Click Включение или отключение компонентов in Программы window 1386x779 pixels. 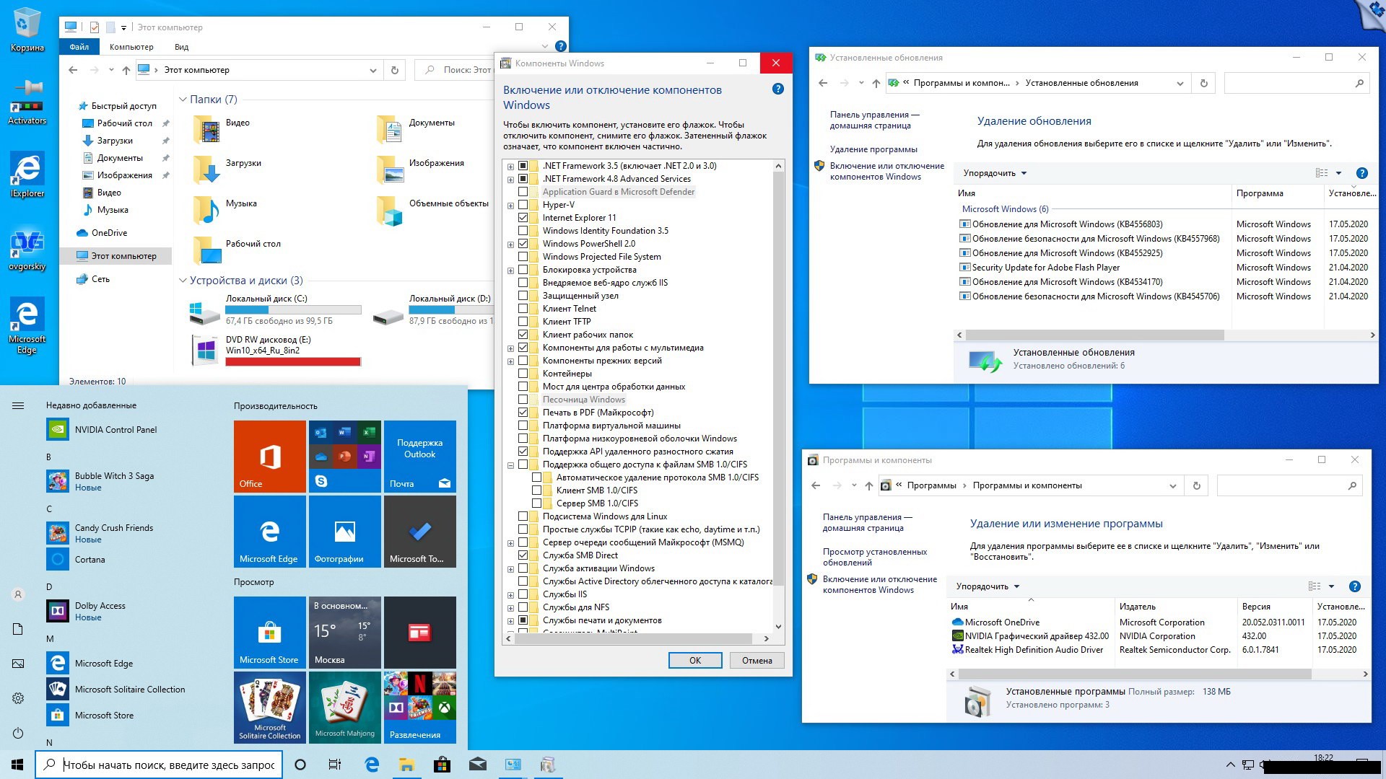coord(880,584)
